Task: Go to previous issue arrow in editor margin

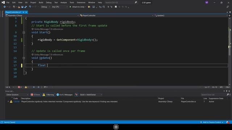Action: pos(34,87)
